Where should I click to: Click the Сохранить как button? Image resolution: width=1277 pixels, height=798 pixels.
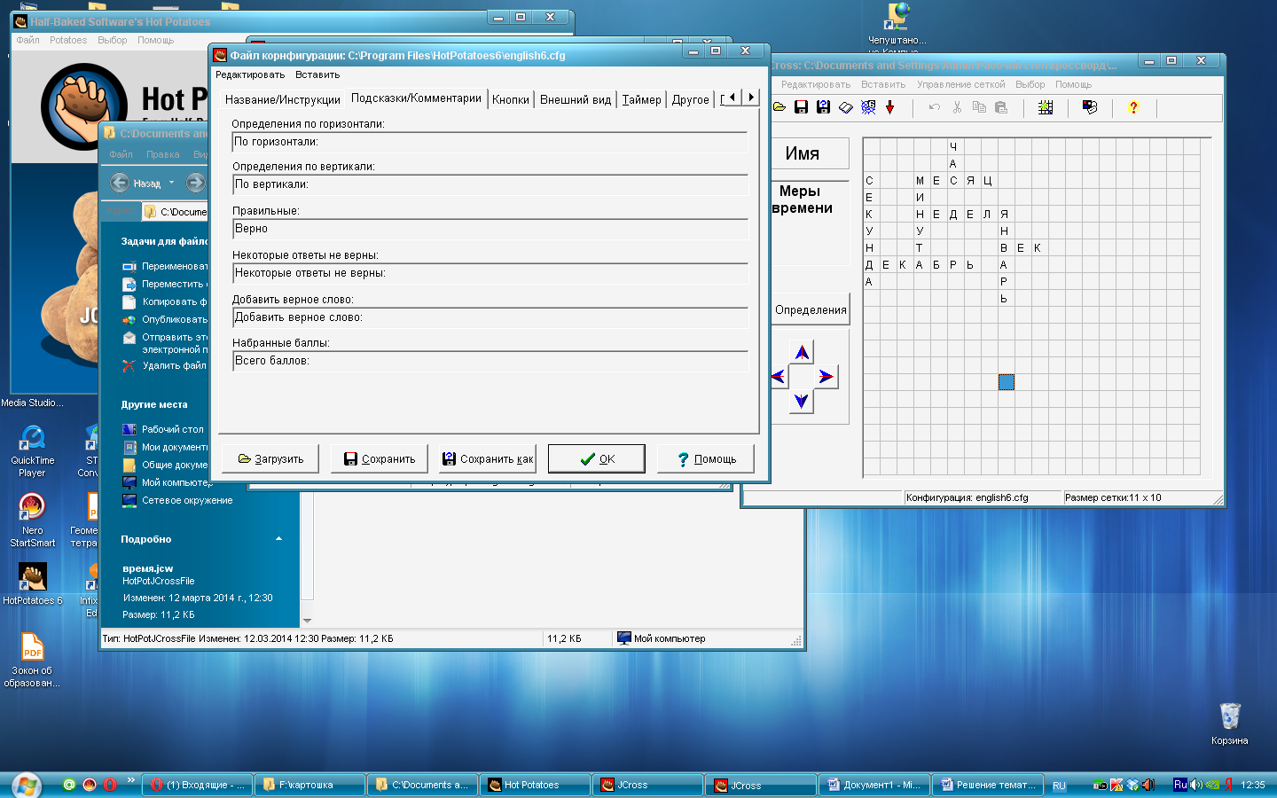click(487, 458)
